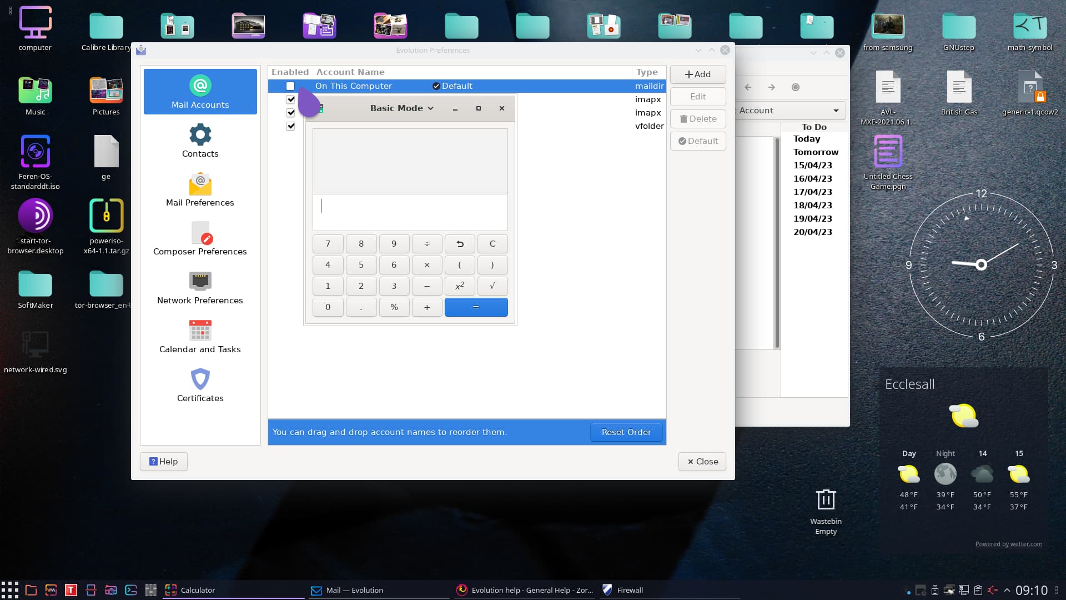Image resolution: width=1066 pixels, height=600 pixels.
Task: Click the backspace button in calculator
Action: 459,243
